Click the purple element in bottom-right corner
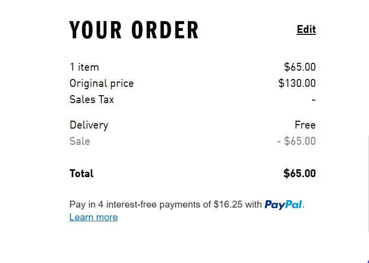Screen dimensions: 369x263 click(x=368, y=261)
